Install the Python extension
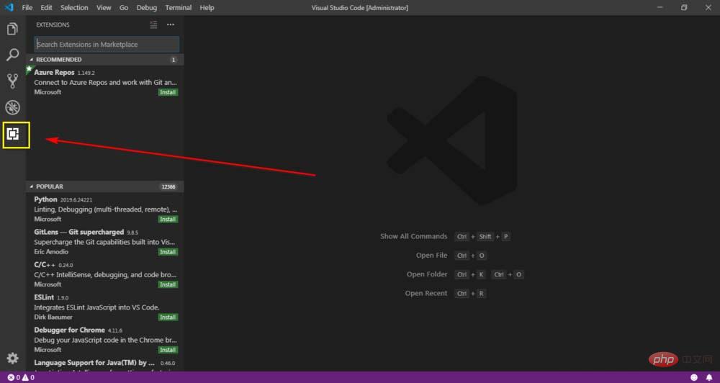Image resolution: width=720 pixels, height=383 pixels. click(168, 219)
